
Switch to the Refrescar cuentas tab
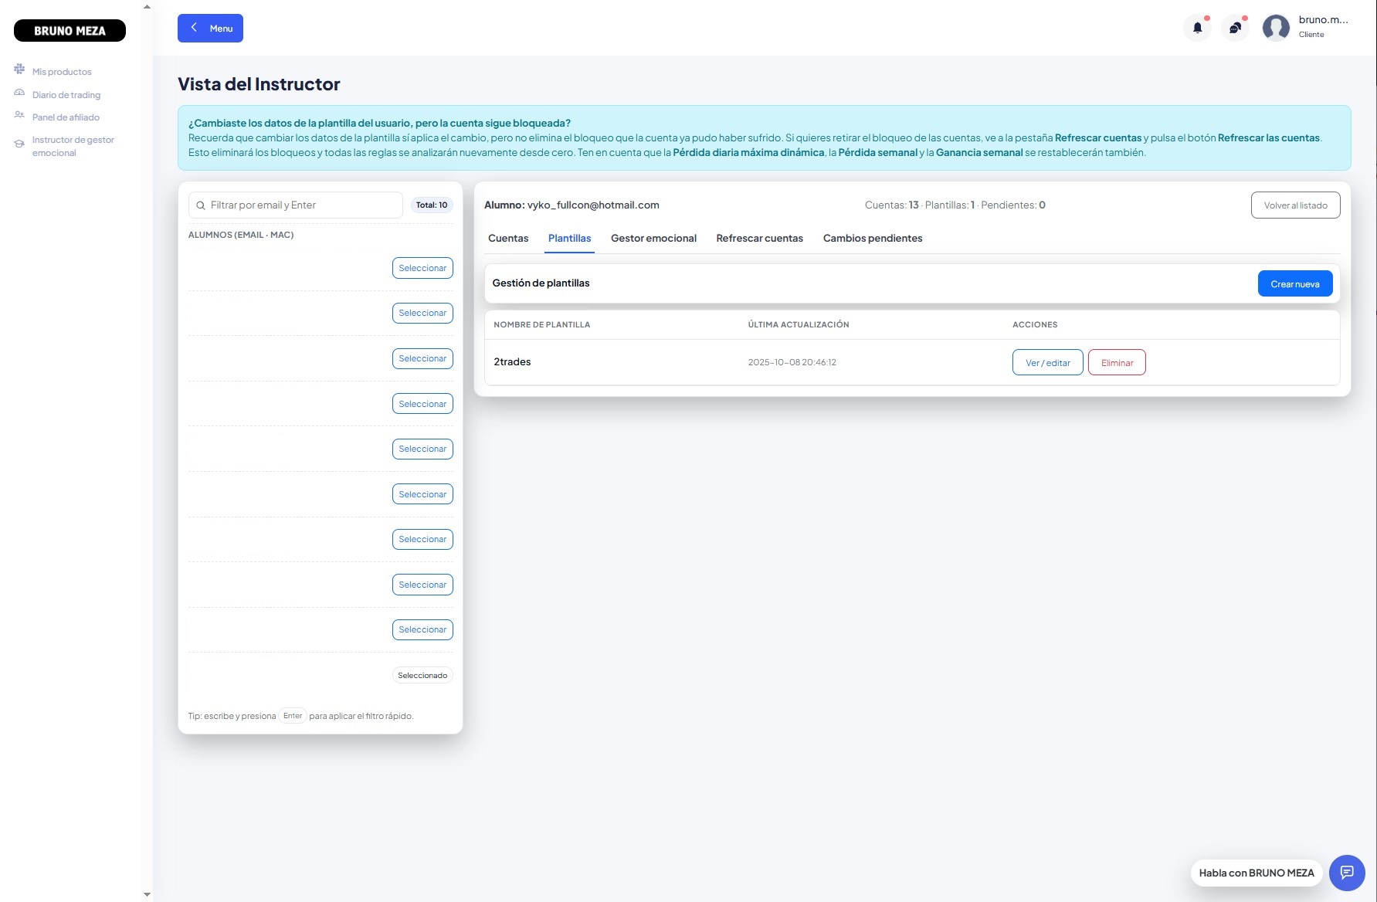[759, 239]
